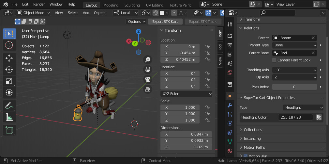
Task: Open the Render properties tab icon
Action: [x=230, y=36]
